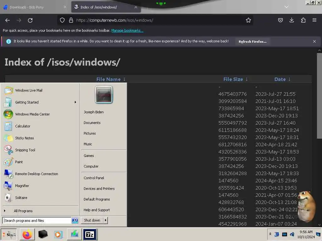322x241 pixels.
Task: Click the file size 4675403776
Action: click(x=232, y=94)
